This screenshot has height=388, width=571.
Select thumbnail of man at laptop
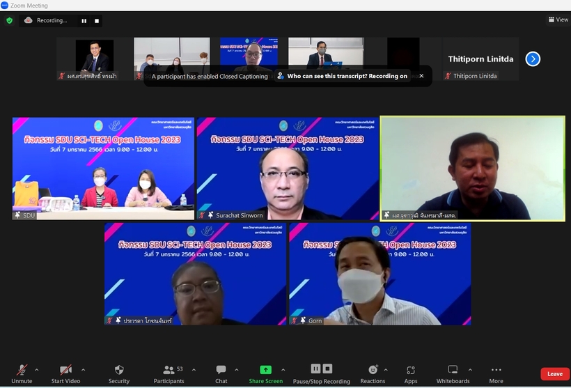click(x=326, y=59)
